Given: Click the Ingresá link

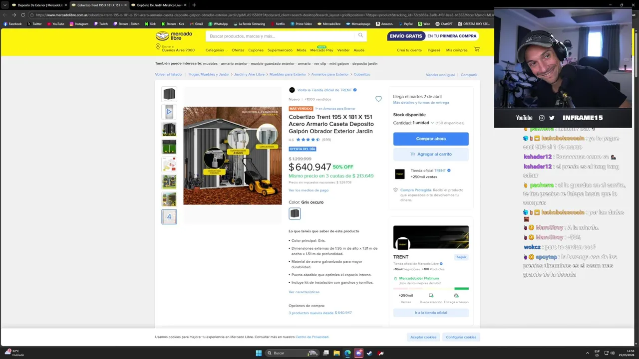Looking at the screenshot, I should (x=434, y=50).
